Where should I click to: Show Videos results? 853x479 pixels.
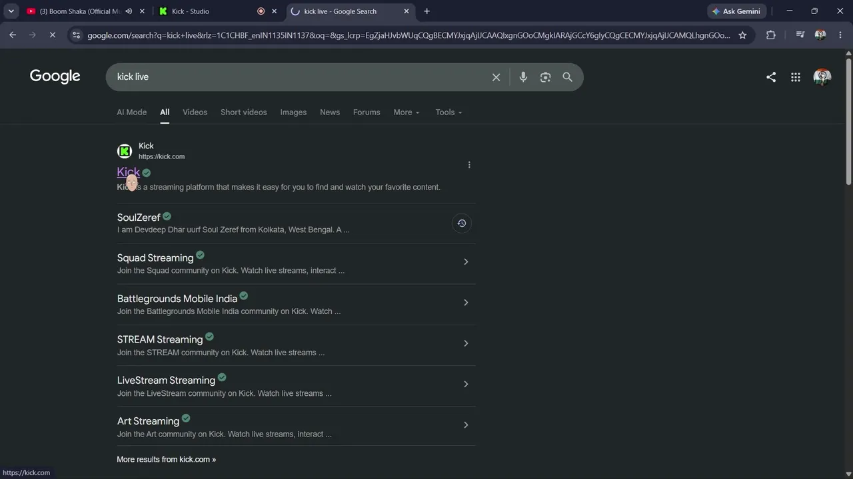click(195, 112)
